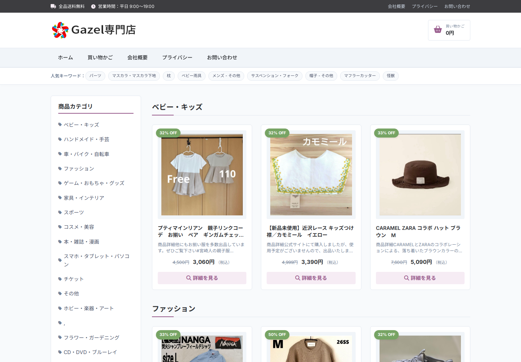The width and height of the screenshot is (521, 362).
Task: Click the business hours clock icon
Action: pyautogui.click(x=93, y=7)
